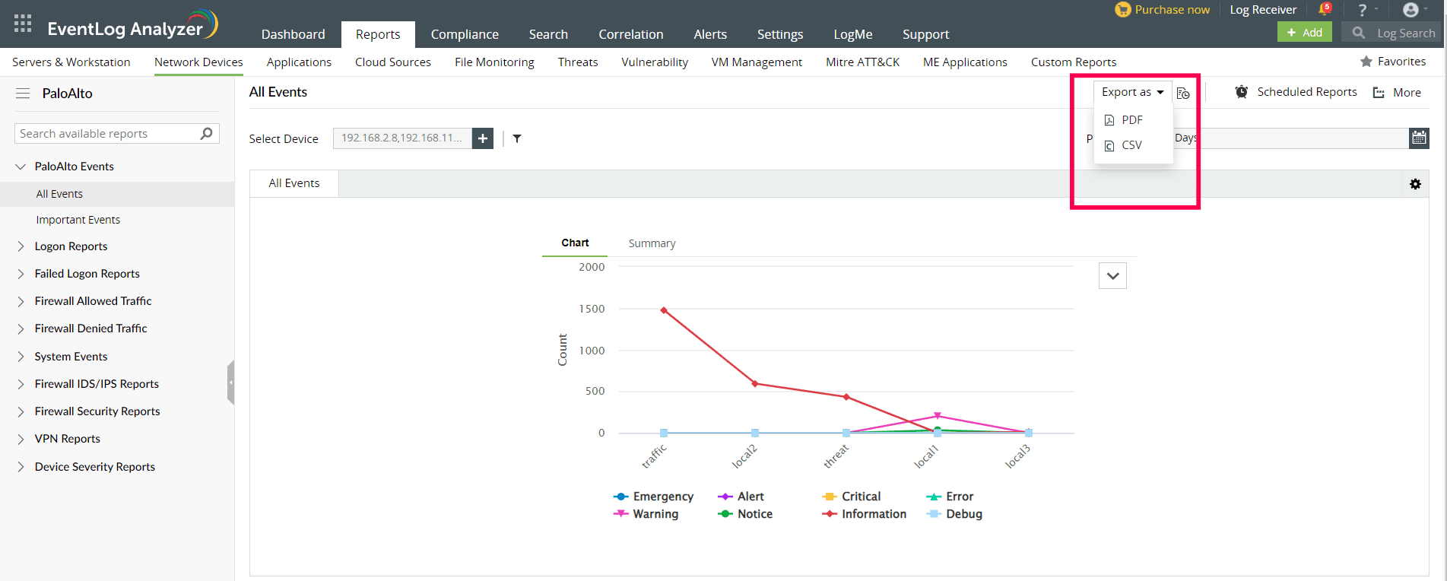Screen dimensions: 1447x581
Task: Expand the chart options chevron dropdown
Action: point(1112,276)
